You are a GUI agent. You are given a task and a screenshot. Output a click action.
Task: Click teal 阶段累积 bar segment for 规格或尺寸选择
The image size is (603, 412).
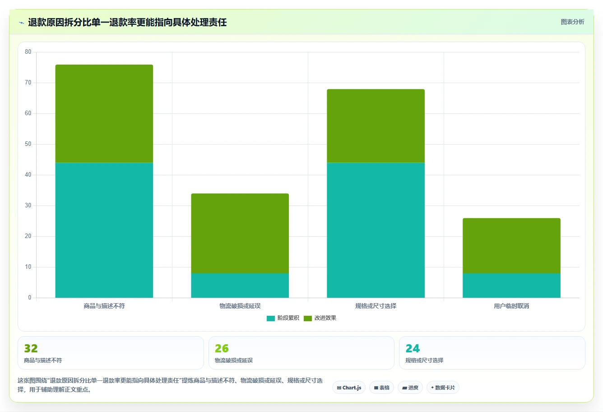pos(376,230)
